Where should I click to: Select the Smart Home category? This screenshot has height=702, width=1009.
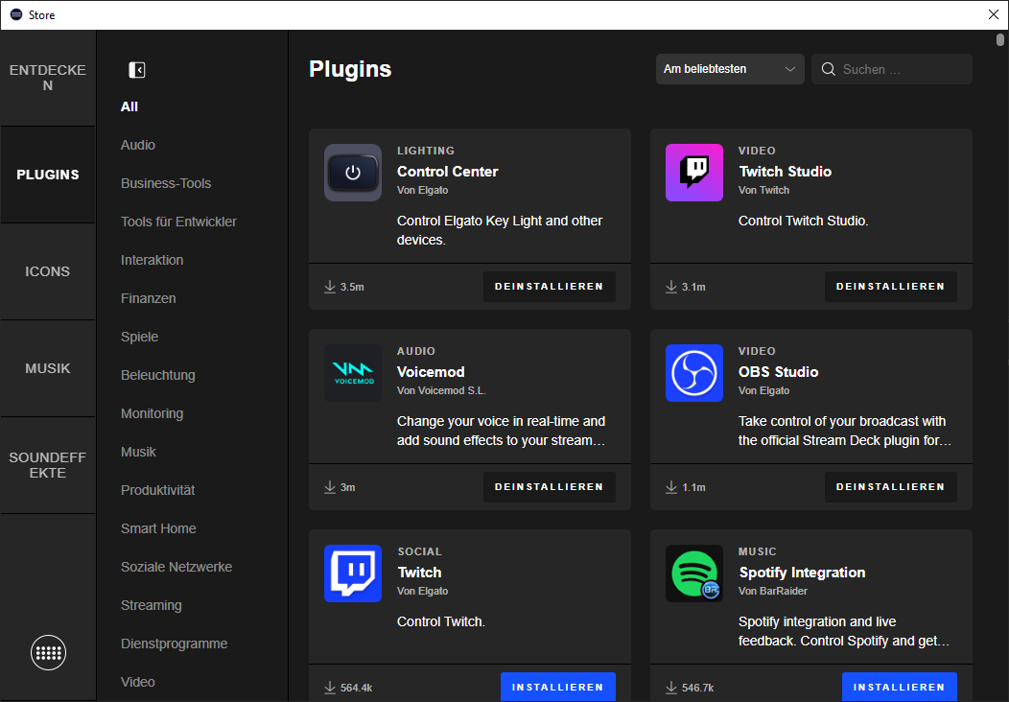coord(158,528)
